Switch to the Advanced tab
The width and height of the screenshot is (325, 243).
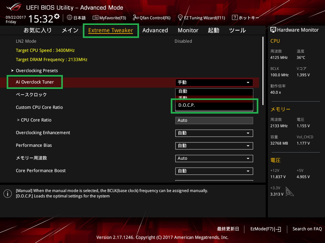click(x=155, y=30)
